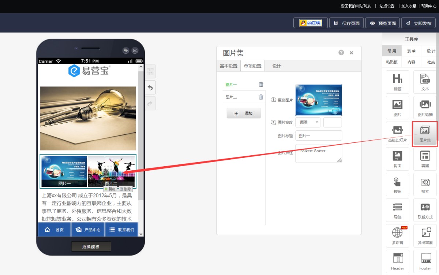Open 站点设置 link
The image size is (439, 275).
point(387,6)
